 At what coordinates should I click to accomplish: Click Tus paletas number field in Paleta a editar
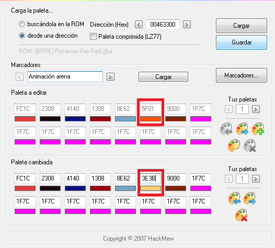pyautogui.click(x=242, y=109)
